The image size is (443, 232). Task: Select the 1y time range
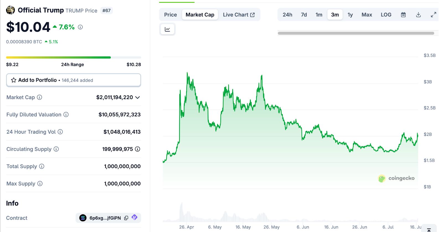350,15
